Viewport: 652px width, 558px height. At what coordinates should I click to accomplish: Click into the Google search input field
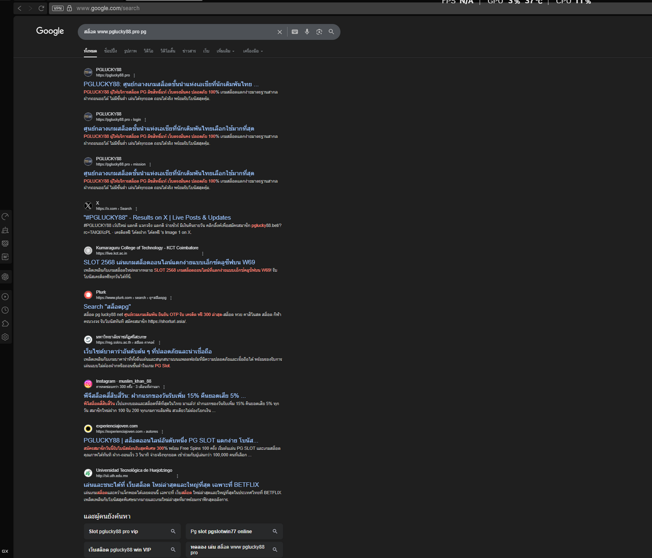pyautogui.click(x=178, y=32)
